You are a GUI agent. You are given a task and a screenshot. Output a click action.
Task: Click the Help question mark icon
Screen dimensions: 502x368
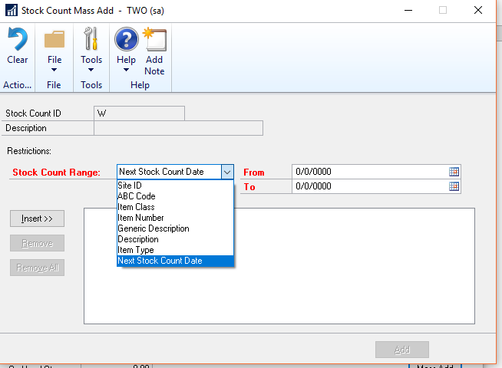[126, 40]
